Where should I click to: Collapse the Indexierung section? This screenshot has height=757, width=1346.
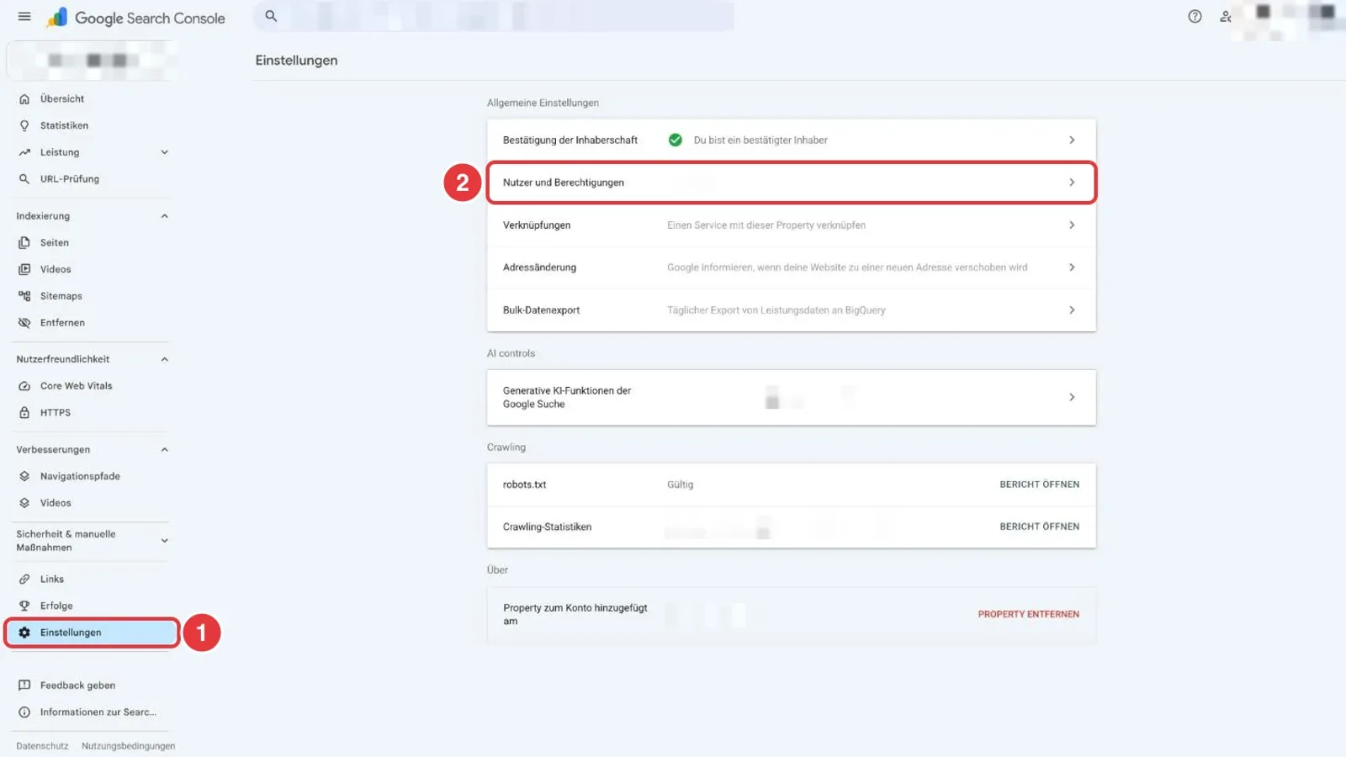tap(165, 216)
